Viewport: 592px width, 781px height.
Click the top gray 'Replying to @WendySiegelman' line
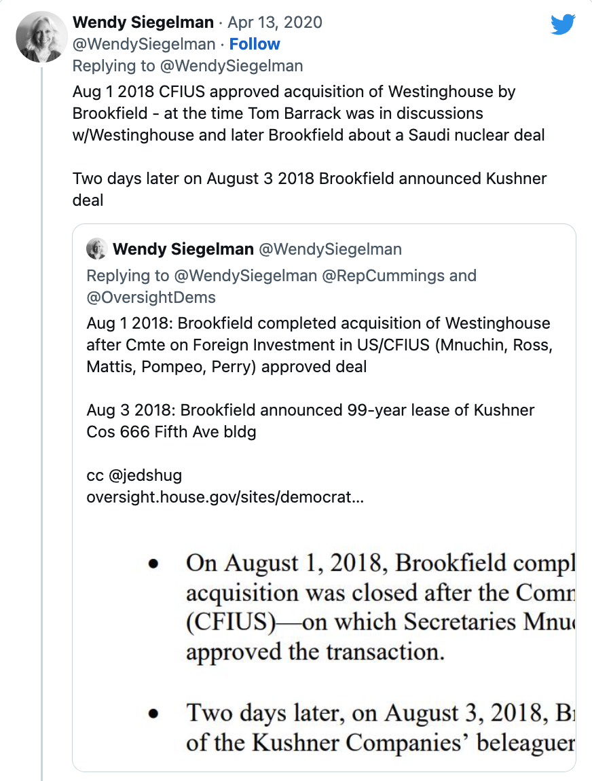(x=187, y=66)
